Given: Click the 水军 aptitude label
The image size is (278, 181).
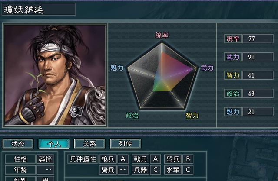Looking at the screenshot, I should tap(172, 170).
